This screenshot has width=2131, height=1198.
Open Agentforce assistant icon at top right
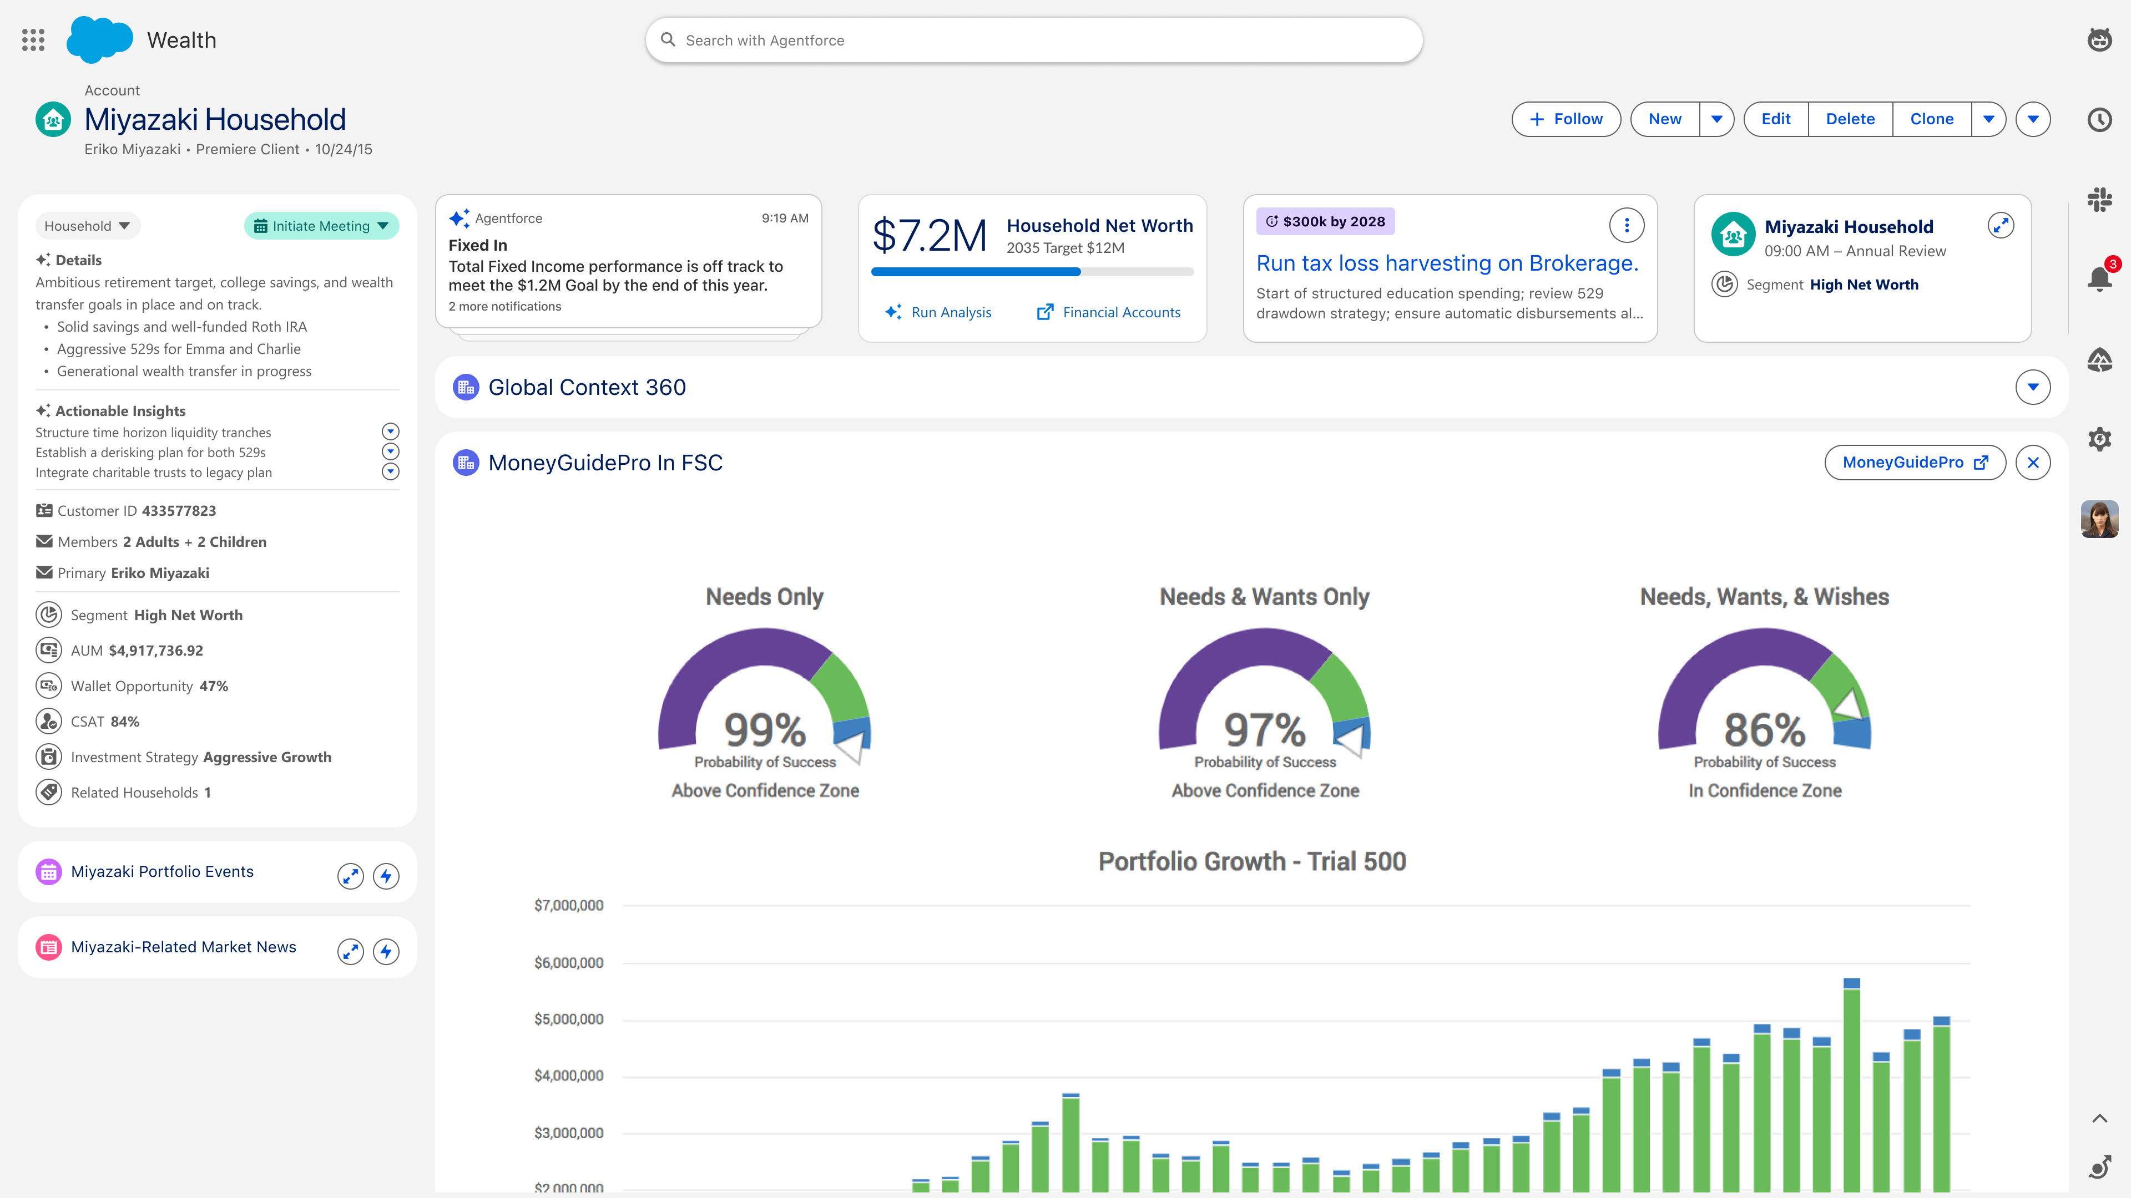[x=2099, y=40]
